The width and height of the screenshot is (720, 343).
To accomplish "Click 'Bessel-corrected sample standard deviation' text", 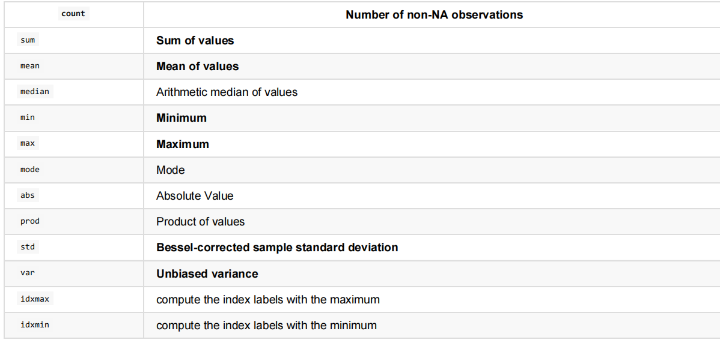I will point(277,248).
